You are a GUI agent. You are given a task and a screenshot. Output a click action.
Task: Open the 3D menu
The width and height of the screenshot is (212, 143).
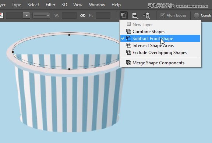[x=64, y=5]
